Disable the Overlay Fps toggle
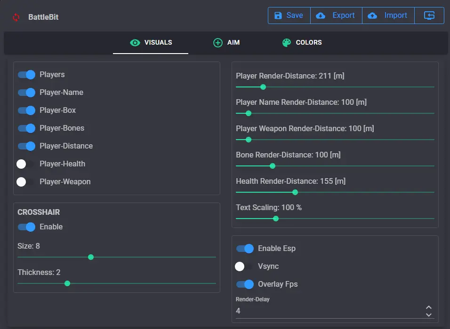450x329 pixels. pos(245,284)
